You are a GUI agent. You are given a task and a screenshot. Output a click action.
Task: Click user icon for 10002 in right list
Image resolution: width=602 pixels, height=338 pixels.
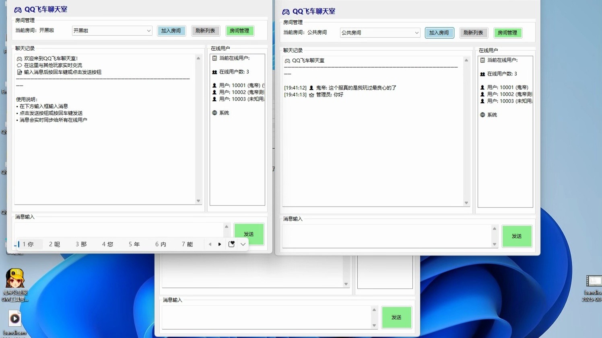(482, 94)
